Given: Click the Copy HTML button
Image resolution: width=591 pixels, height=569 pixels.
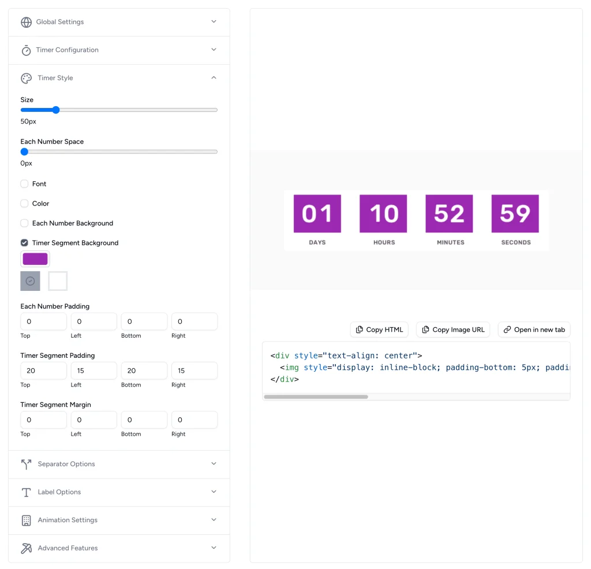Looking at the screenshot, I should click(x=379, y=330).
